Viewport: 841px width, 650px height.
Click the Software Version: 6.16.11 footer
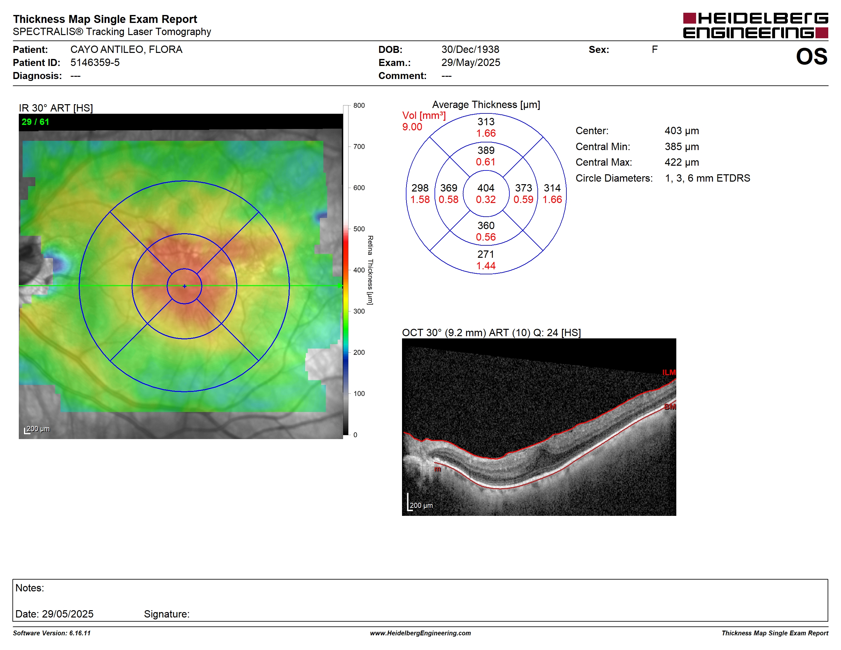[52, 633]
